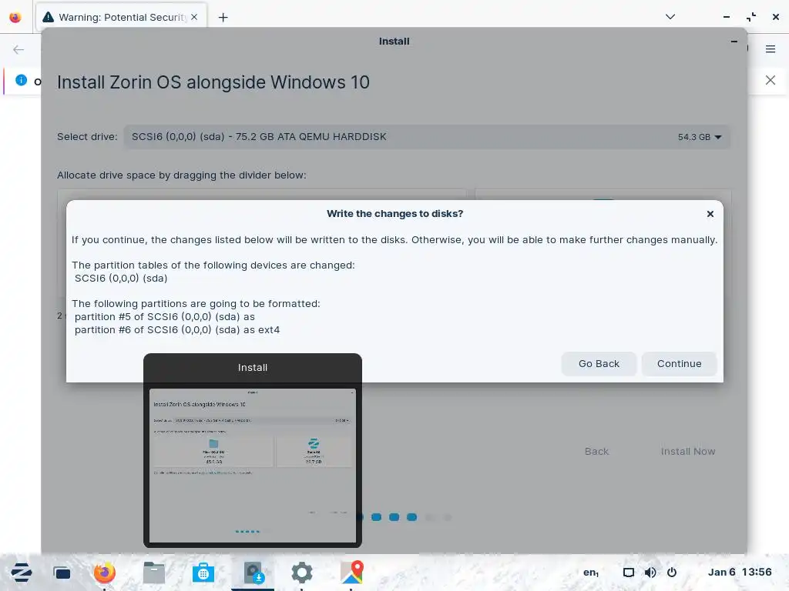
Task: Click the Firefox back arrow
Action: (x=18, y=49)
